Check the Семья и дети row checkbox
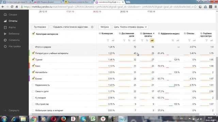 click(33, 91)
